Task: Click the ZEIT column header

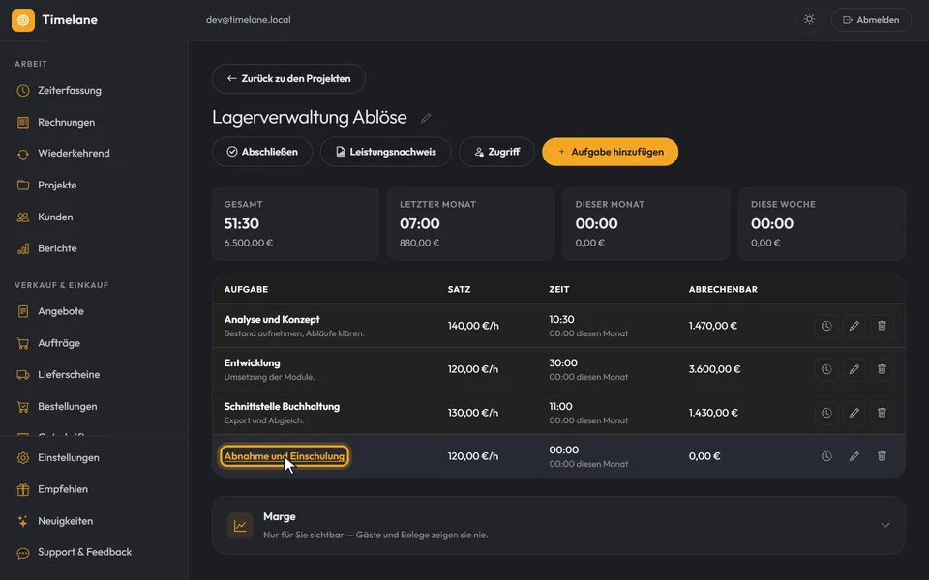Action: pyautogui.click(x=558, y=289)
